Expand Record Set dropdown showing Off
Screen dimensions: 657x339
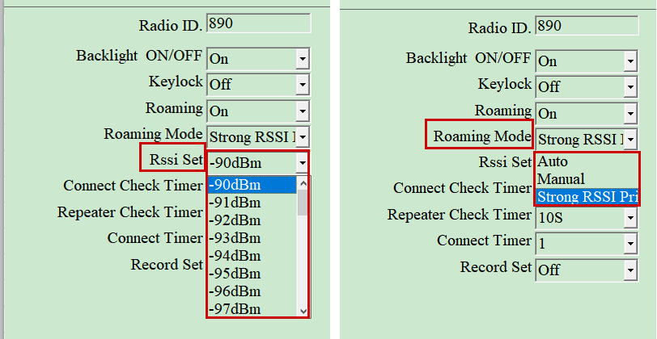630,270
